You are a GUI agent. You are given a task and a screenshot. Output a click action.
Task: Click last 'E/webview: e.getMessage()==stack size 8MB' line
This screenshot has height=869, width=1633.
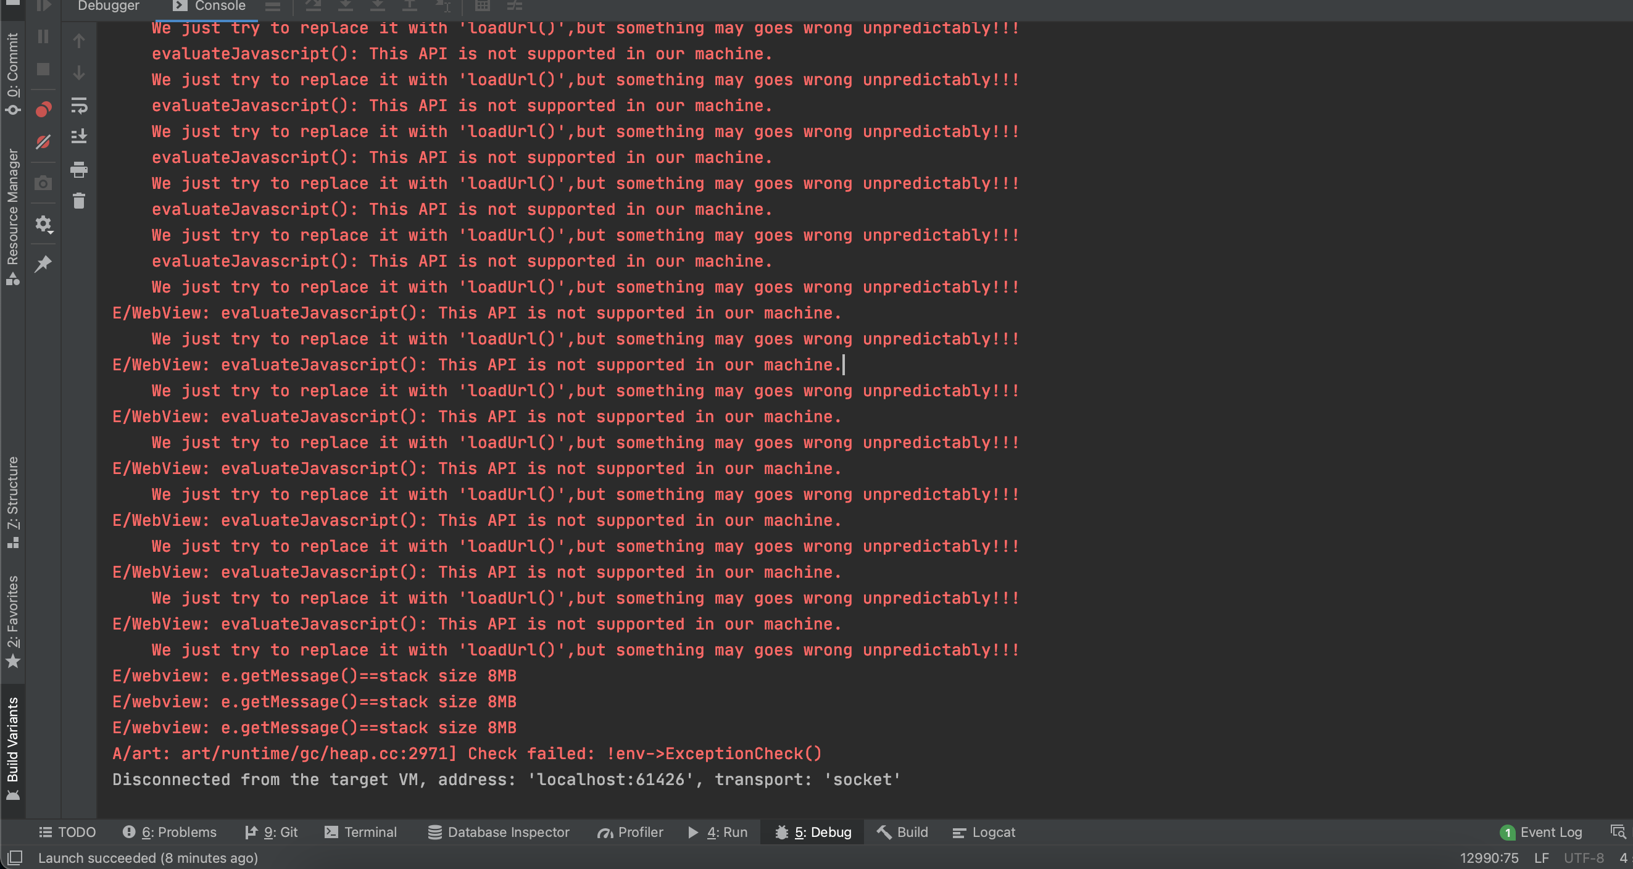pos(314,728)
